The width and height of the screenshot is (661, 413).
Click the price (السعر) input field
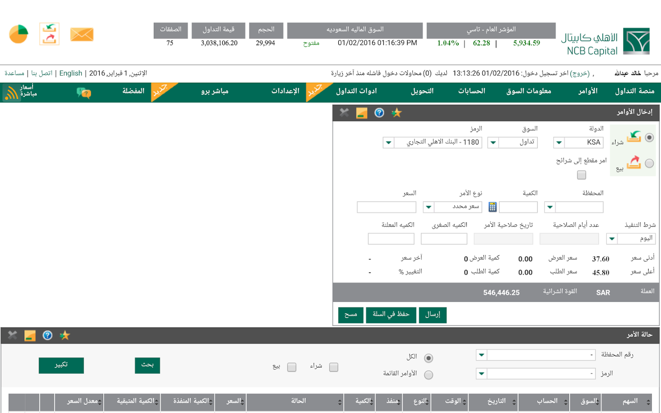(387, 207)
